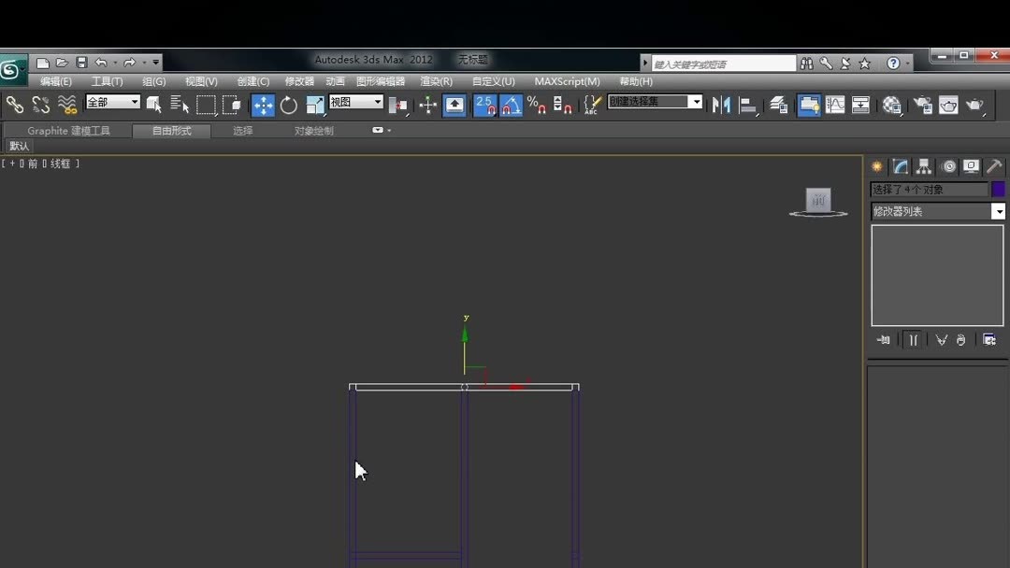Toggle percent snap
This screenshot has width=1010, height=568.
(x=536, y=105)
